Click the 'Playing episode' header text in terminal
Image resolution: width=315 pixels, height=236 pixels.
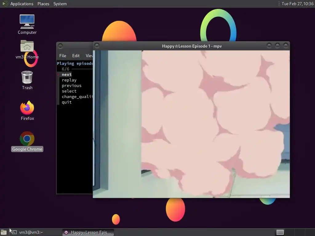(x=75, y=63)
